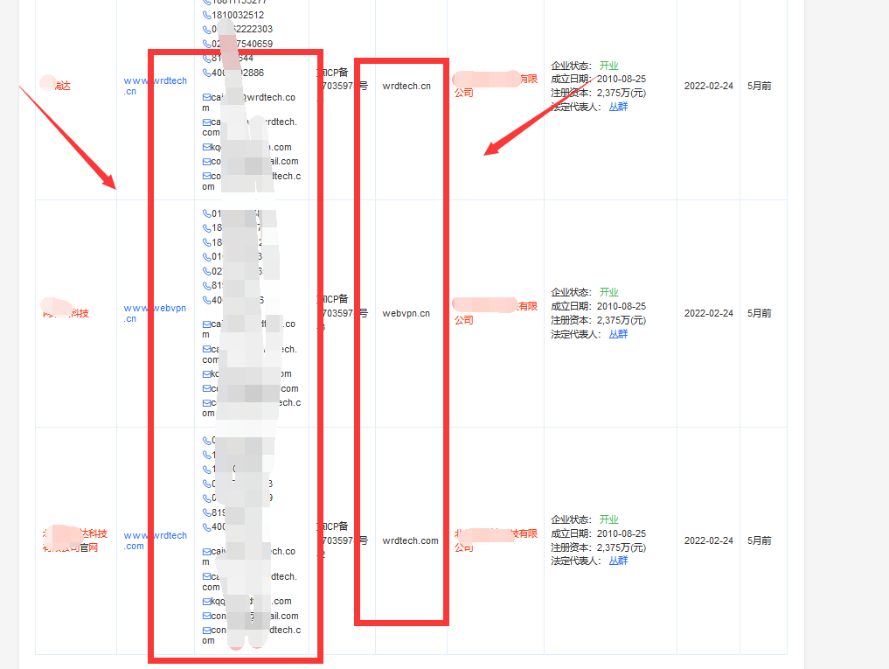Select domain text wrdtech.com

(x=411, y=540)
